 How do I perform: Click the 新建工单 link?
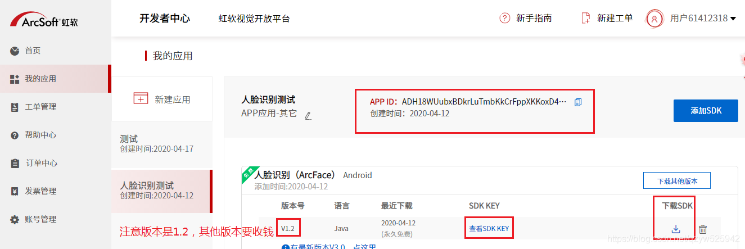[615, 18]
